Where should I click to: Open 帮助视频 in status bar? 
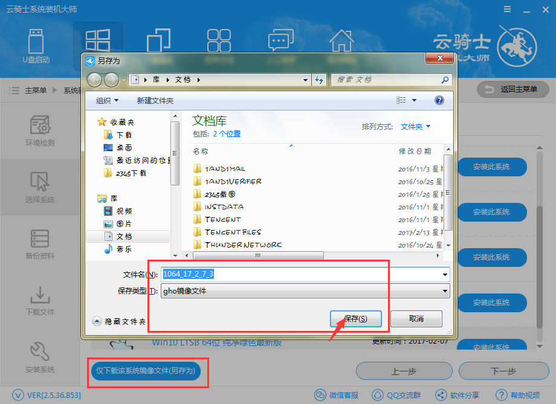[x=518, y=395]
